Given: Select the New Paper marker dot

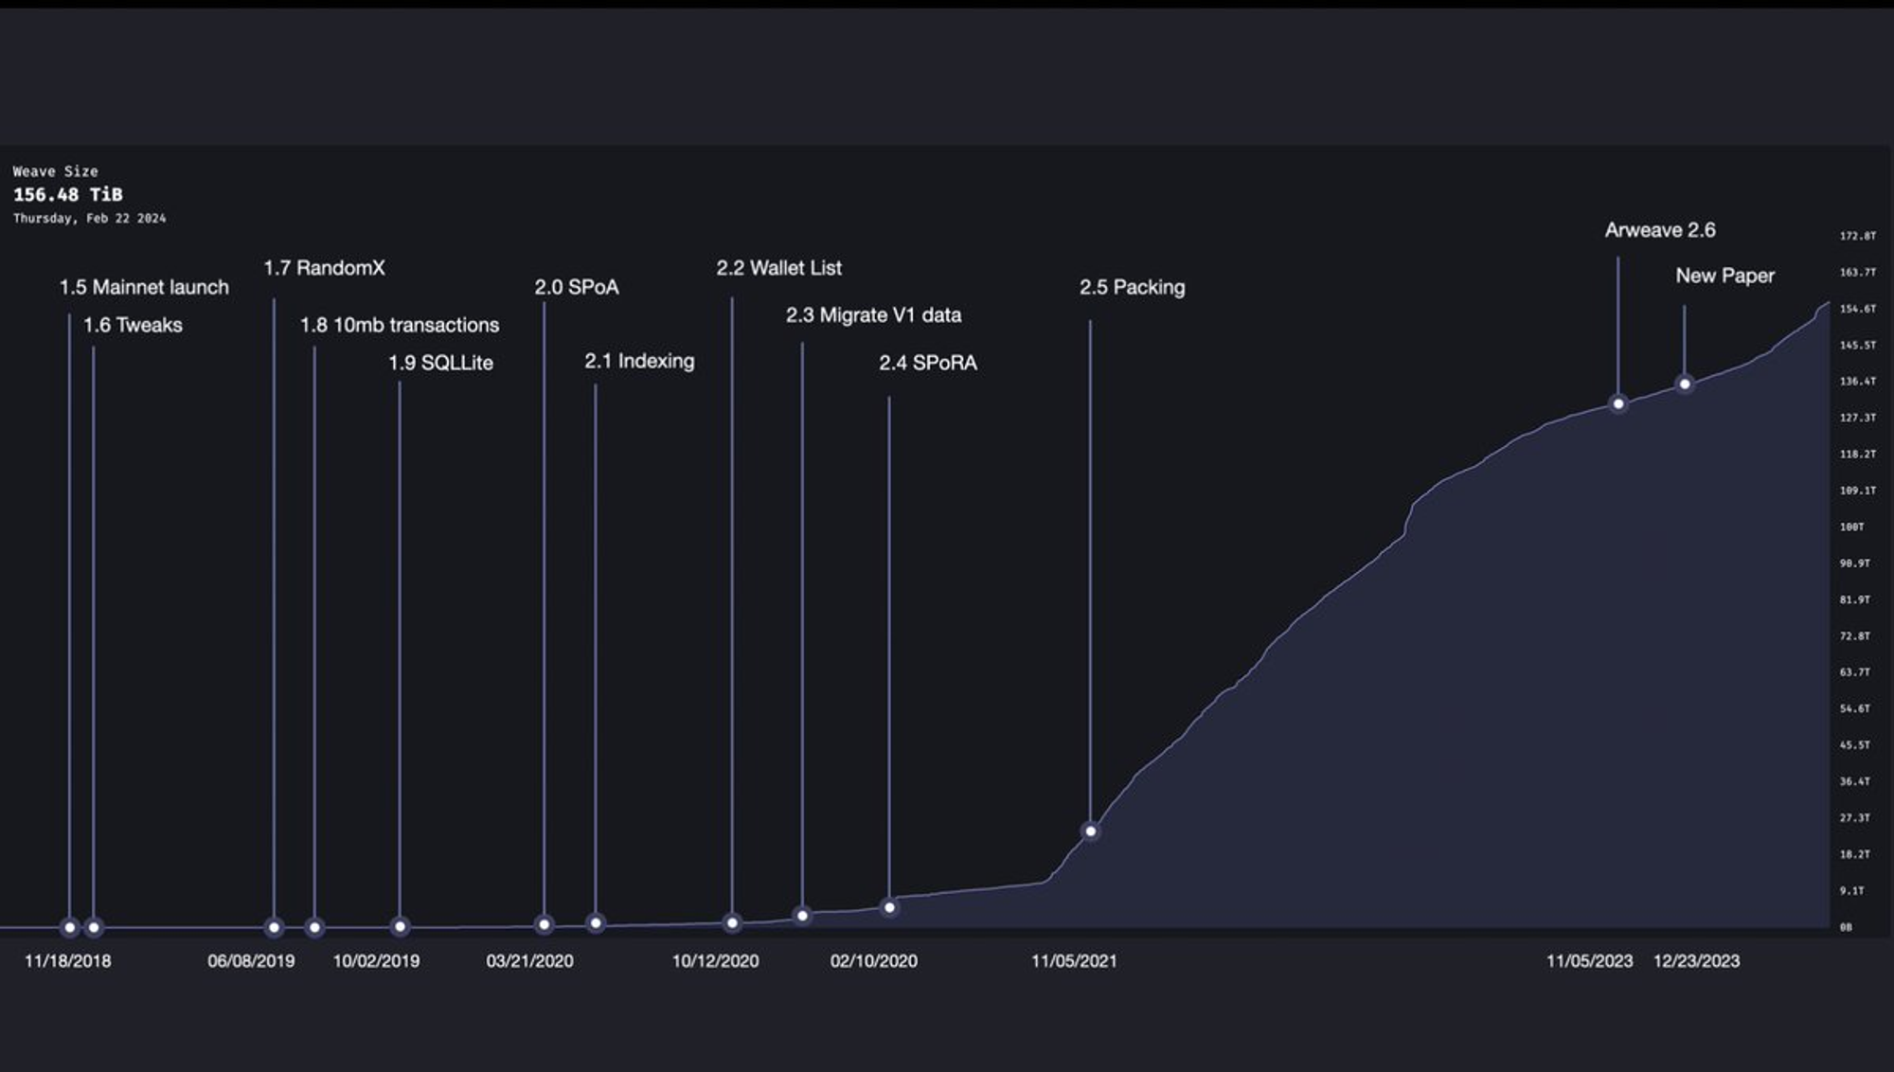Looking at the screenshot, I should coord(1684,384).
